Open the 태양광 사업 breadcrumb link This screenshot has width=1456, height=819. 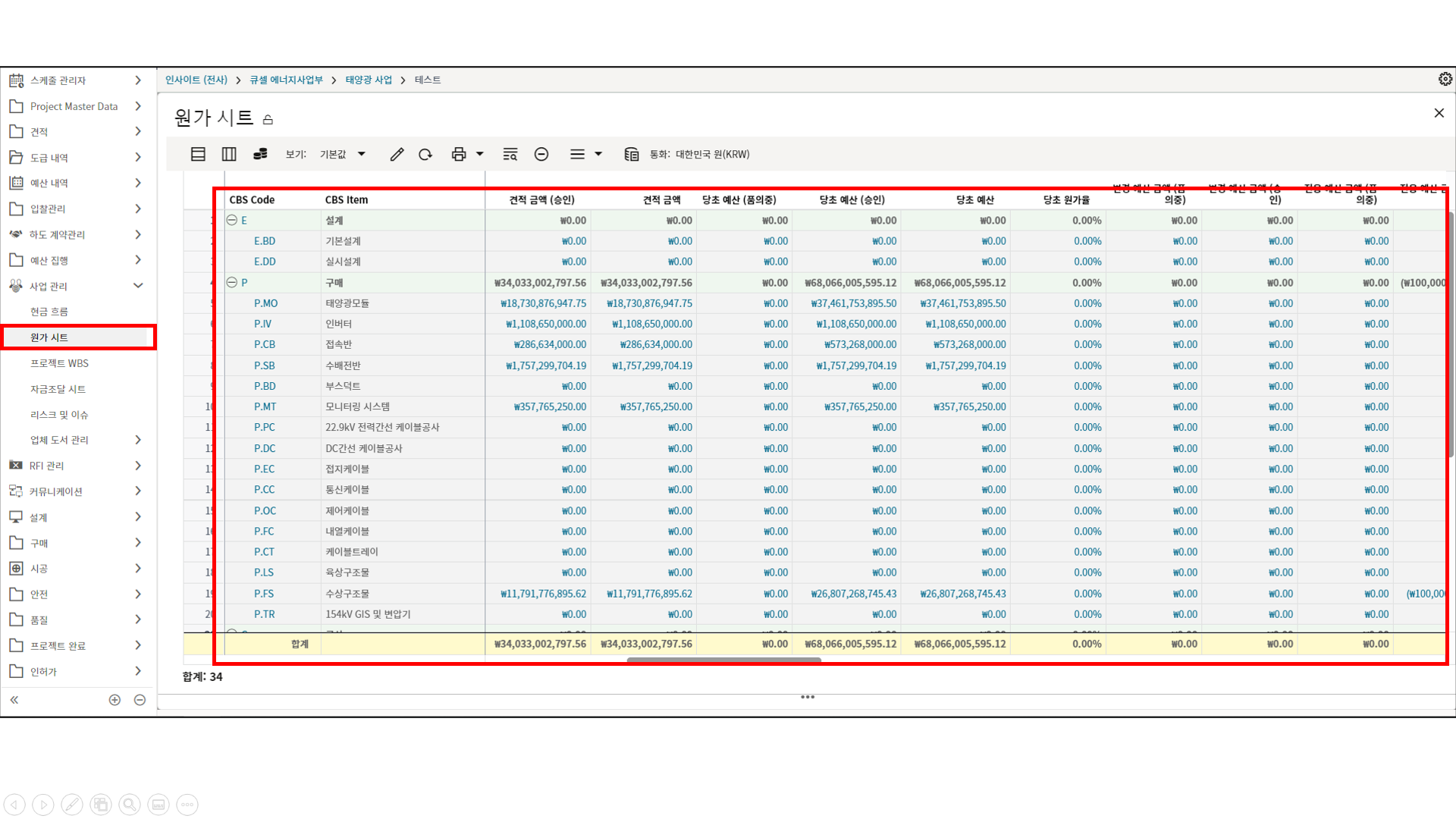tap(369, 80)
